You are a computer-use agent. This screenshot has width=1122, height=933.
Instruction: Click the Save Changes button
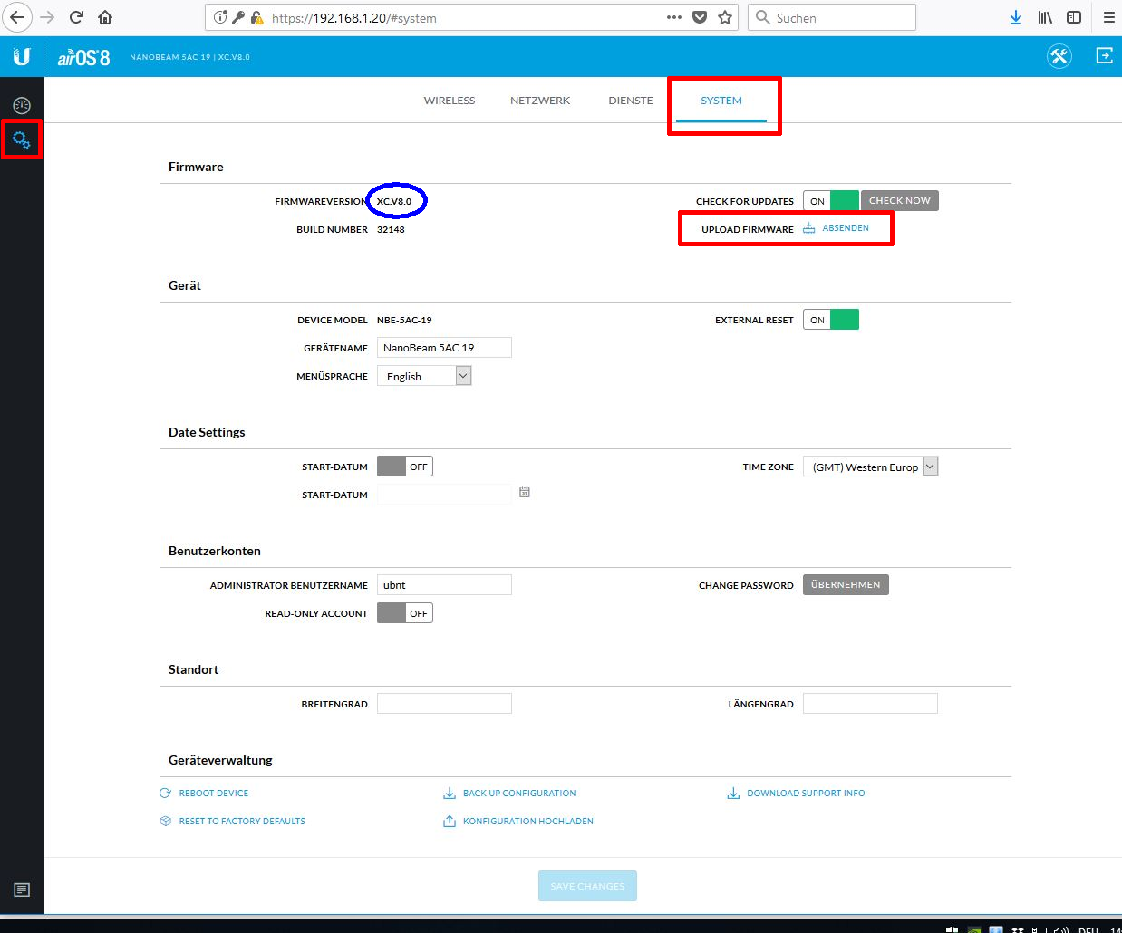point(587,886)
